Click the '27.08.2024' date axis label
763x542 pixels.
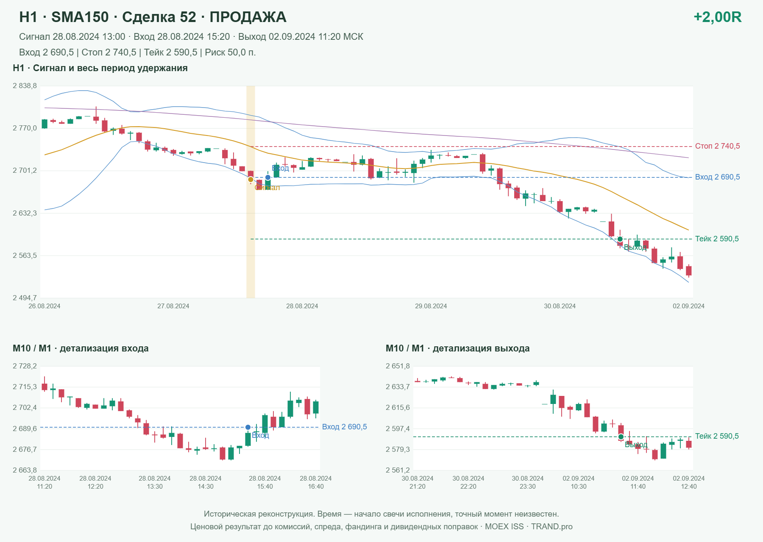click(x=173, y=306)
